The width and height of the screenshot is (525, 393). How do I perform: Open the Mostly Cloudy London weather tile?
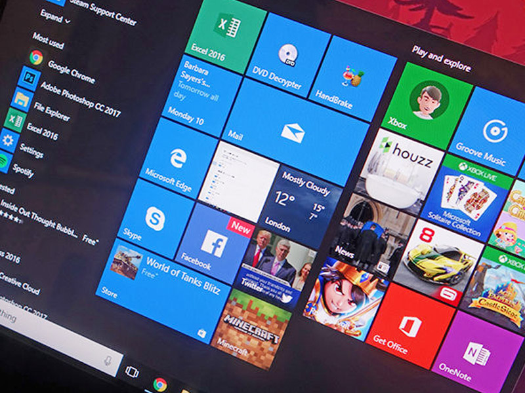click(300, 207)
